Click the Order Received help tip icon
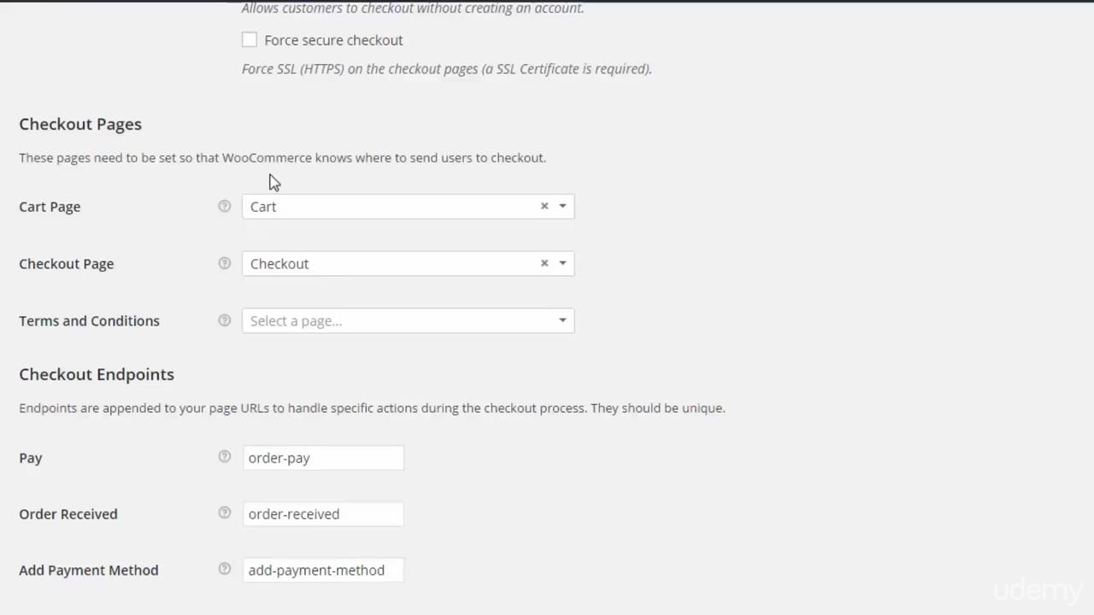This screenshot has height=615, width=1094. coord(224,513)
